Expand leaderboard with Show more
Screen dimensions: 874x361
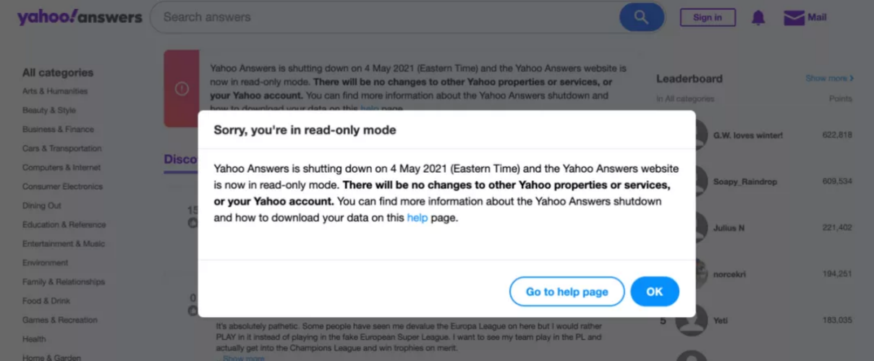[829, 78]
